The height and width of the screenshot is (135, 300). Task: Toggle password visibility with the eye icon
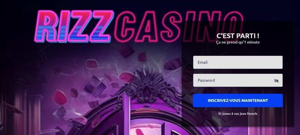click(276, 81)
